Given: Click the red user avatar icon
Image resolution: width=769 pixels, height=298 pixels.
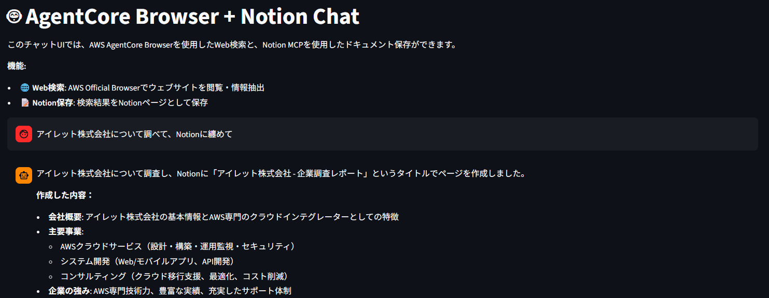Looking at the screenshot, I should (24, 134).
